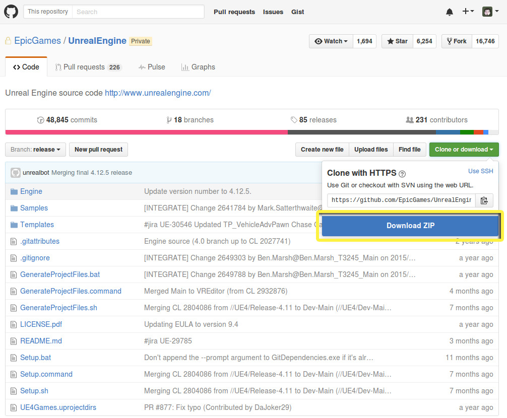507x418 pixels.
Task: Click the unrealbot avatar
Action: [16, 172]
